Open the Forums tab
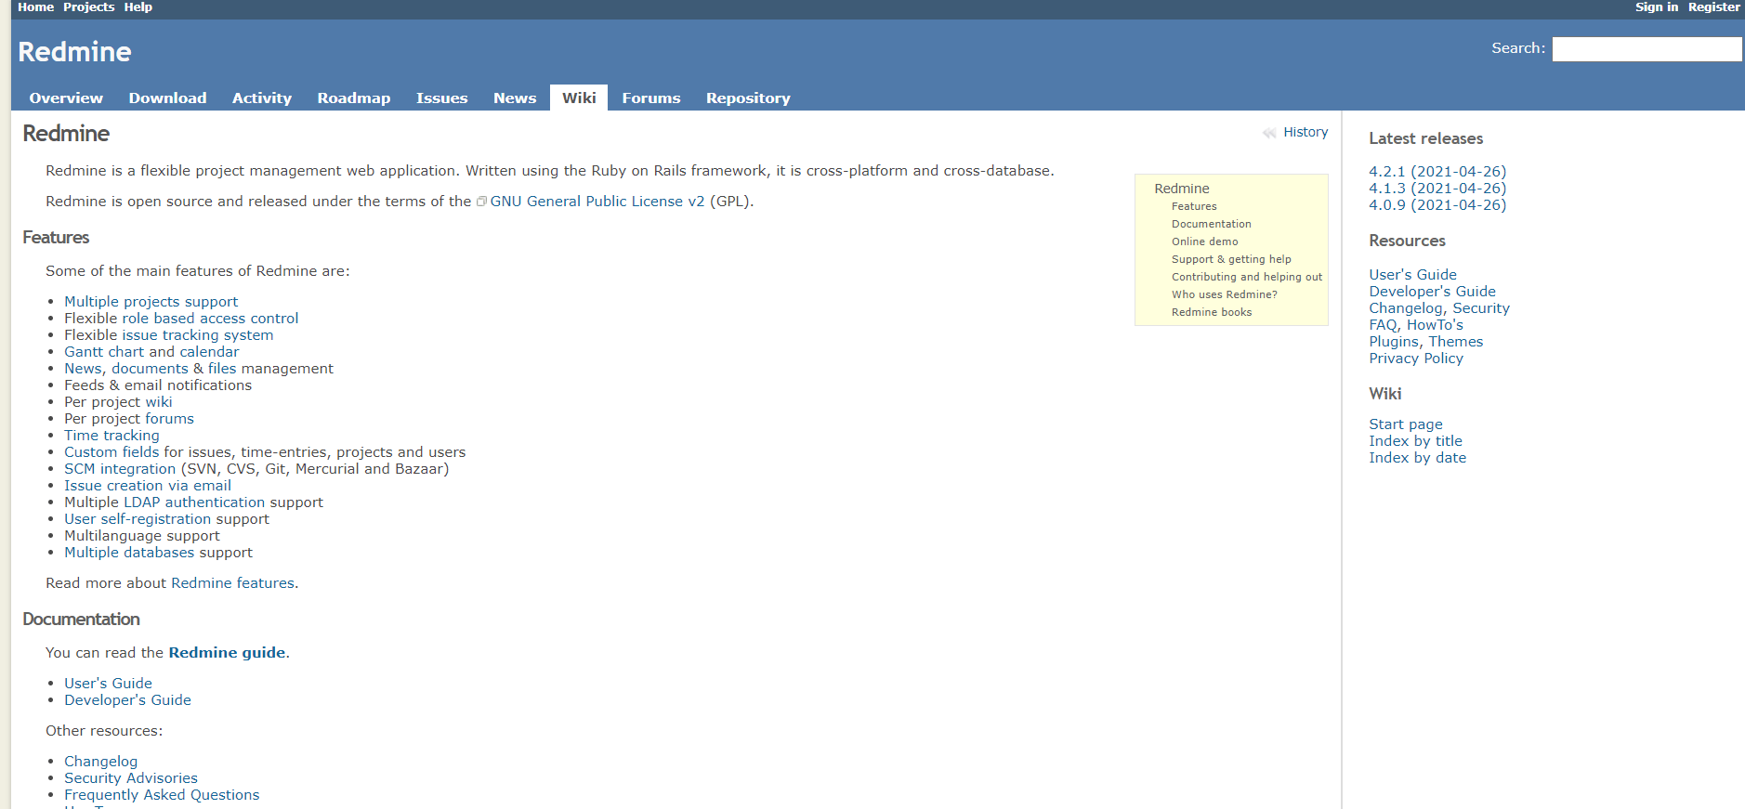Image resolution: width=1745 pixels, height=809 pixels. 651,98
